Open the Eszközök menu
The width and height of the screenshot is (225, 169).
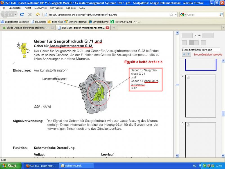(71, 8)
